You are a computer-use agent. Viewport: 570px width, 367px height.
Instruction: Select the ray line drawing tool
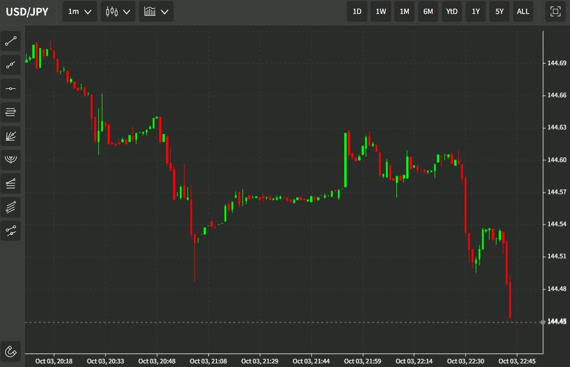pyautogui.click(x=10, y=65)
